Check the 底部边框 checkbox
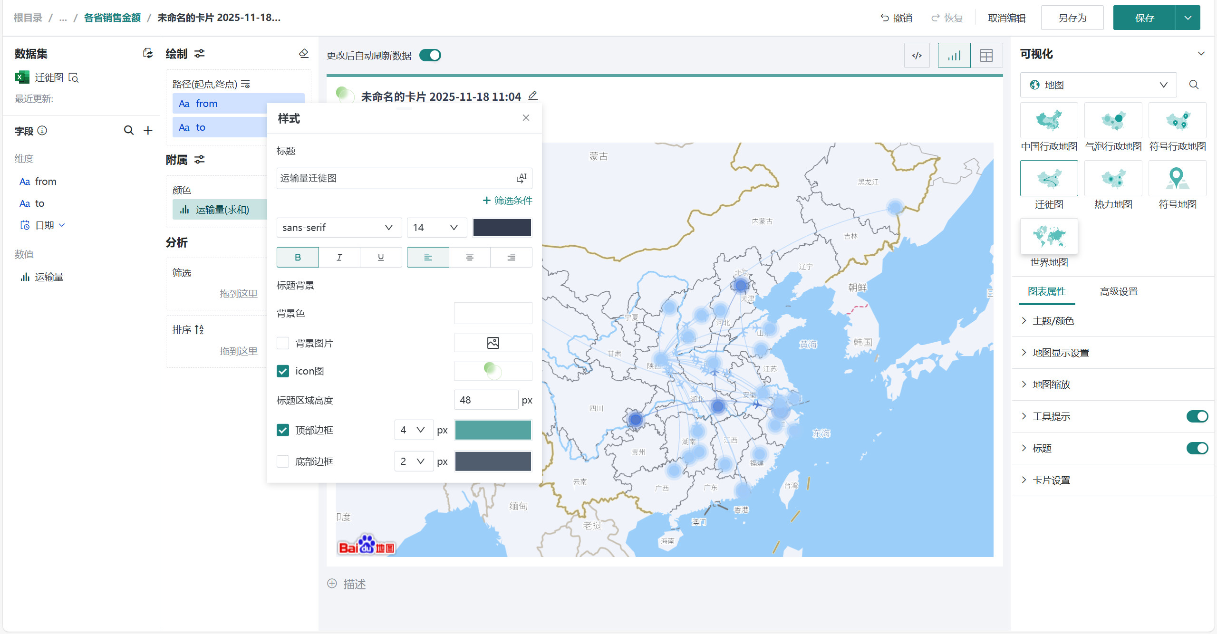Image resolution: width=1217 pixels, height=634 pixels. 283,461
